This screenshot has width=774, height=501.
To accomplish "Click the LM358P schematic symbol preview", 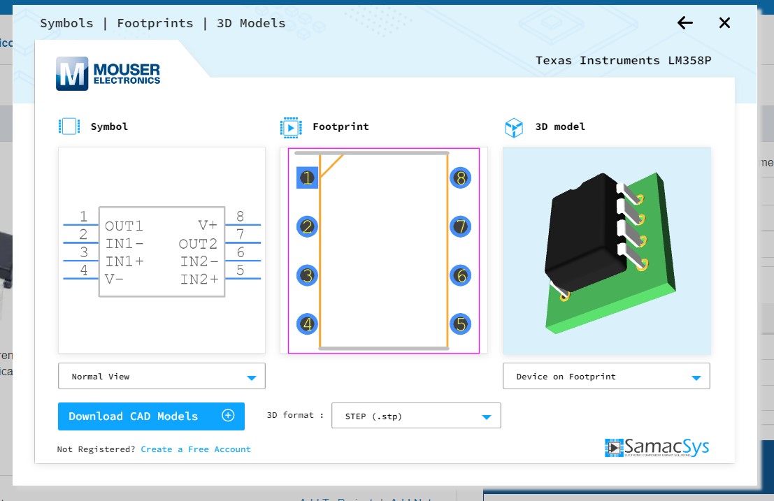I will 162,251.
